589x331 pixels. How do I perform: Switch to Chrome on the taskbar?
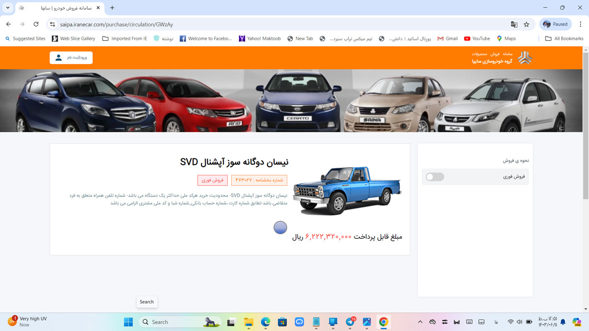pyautogui.click(x=384, y=322)
